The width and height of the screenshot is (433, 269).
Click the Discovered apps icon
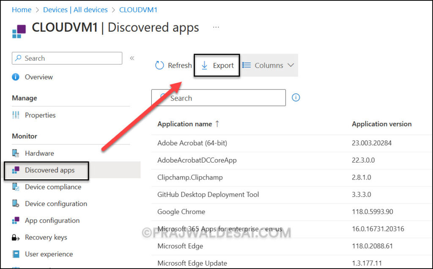pyautogui.click(x=16, y=170)
